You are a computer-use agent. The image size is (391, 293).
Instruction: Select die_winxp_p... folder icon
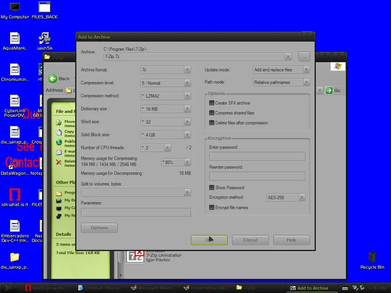click(x=15, y=261)
